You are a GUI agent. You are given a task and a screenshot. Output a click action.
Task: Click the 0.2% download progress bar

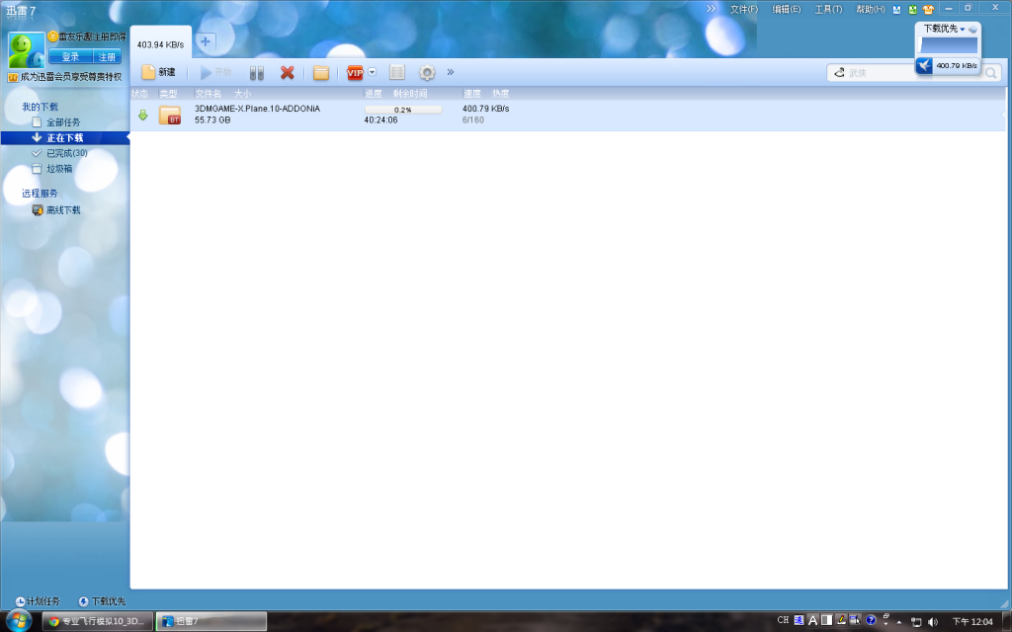coord(402,110)
